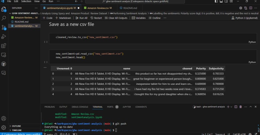Screen dimensions: 260x135
Task: Click the notebook settings gear in editor title
Action: point(241,8)
